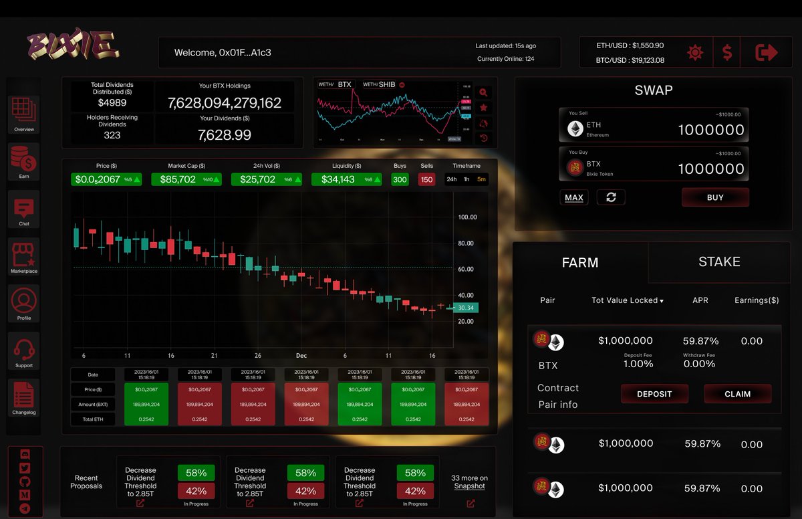Open the Earn section in the sidebar
The width and height of the screenshot is (802, 519).
pyautogui.click(x=24, y=162)
